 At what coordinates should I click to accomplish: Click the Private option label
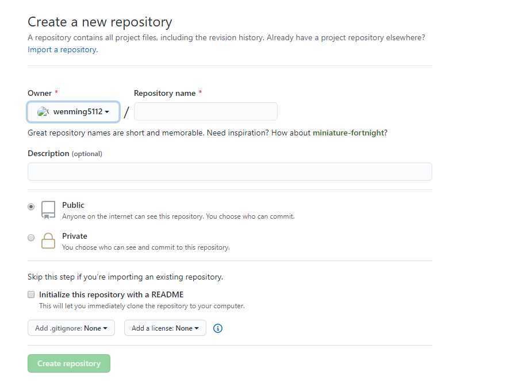(75, 236)
